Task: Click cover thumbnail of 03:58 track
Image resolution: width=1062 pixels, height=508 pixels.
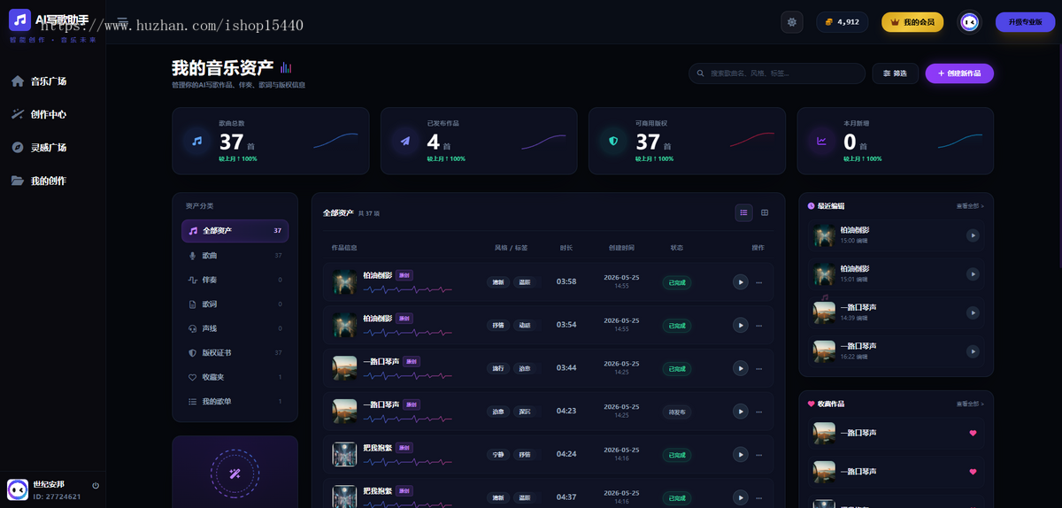Action: [344, 282]
